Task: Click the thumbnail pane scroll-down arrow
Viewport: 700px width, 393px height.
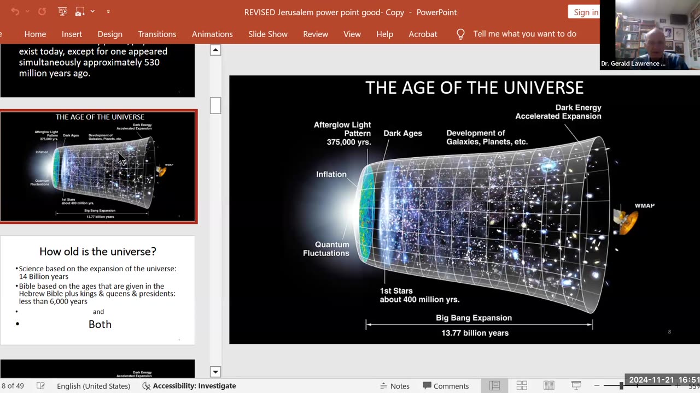Action: click(215, 372)
